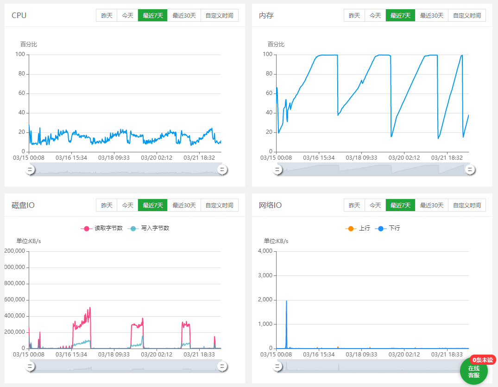Click the CPU panel title

point(19,16)
